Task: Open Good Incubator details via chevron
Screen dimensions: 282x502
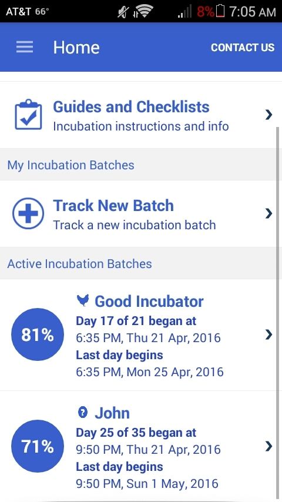Action: pos(269,334)
